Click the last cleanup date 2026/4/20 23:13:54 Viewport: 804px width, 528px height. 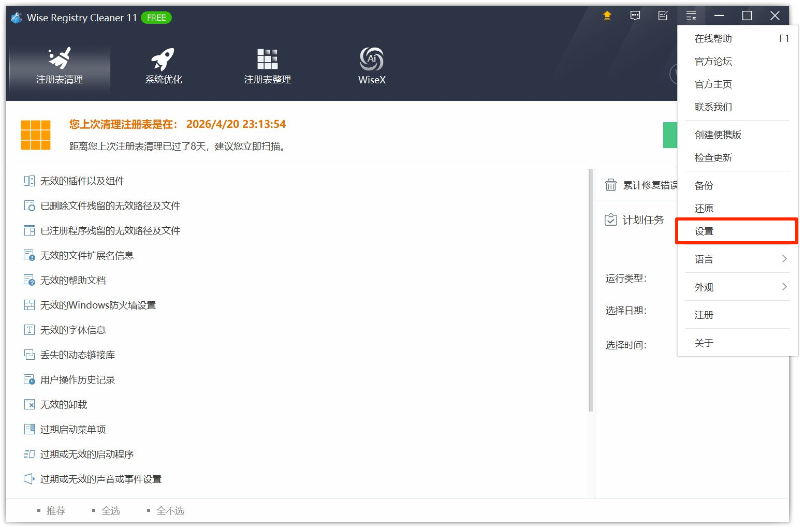point(236,124)
